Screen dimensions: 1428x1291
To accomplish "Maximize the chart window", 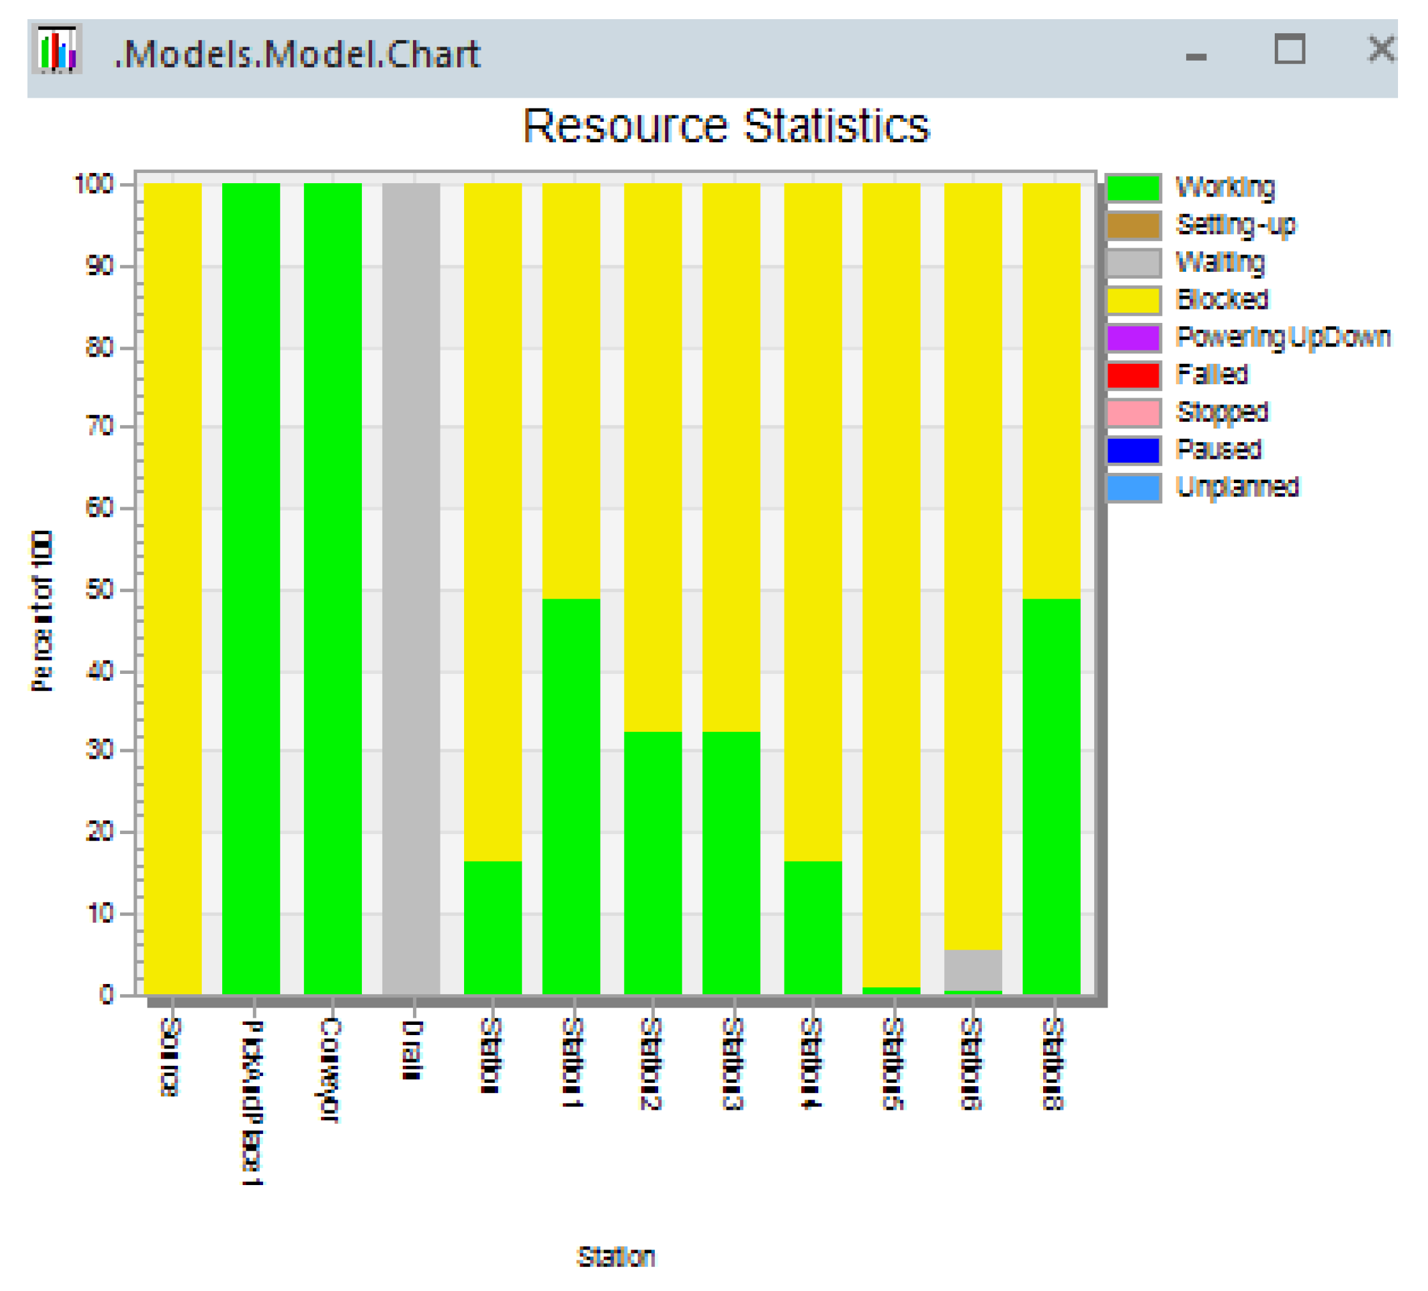I will [x=1289, y=50].
